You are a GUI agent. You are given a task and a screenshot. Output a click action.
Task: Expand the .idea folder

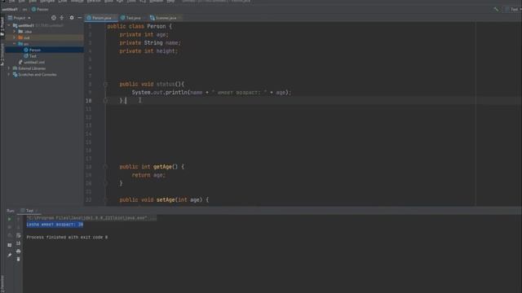(15, 32)
